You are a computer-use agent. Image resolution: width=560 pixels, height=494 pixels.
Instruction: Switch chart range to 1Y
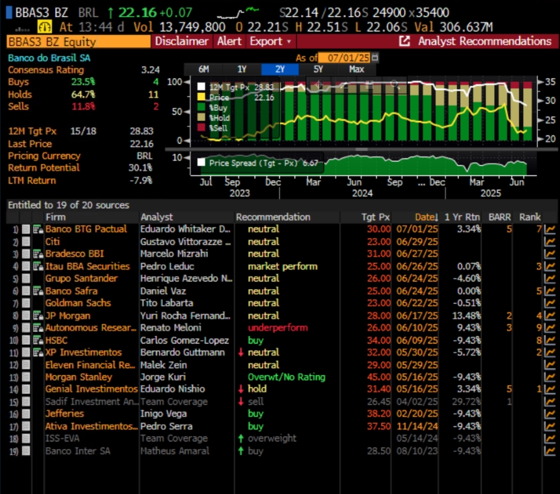(242, 69)
